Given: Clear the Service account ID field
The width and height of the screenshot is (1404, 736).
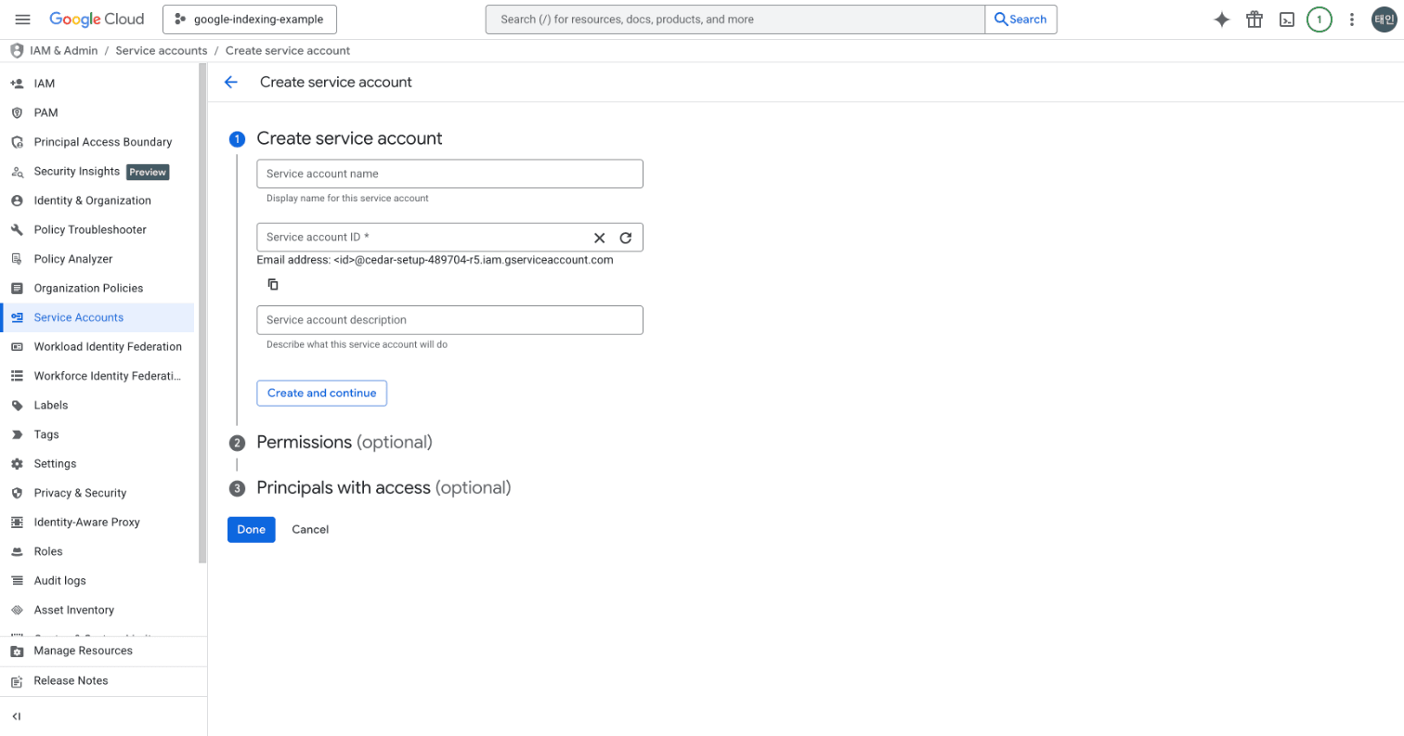Looking at the screenshot, I should point(600,238).
